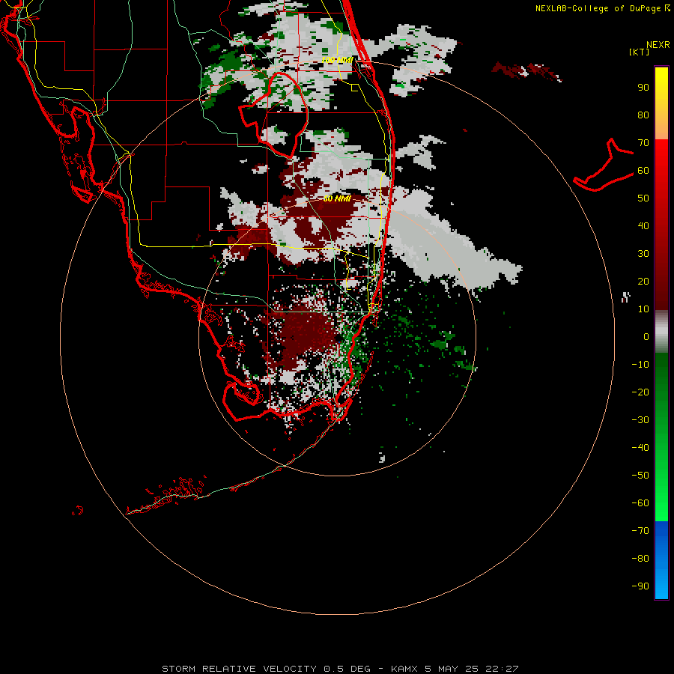Click the -80 scale value
The width and height of the screenshot is (674, 674).
[x=640, y=559]
